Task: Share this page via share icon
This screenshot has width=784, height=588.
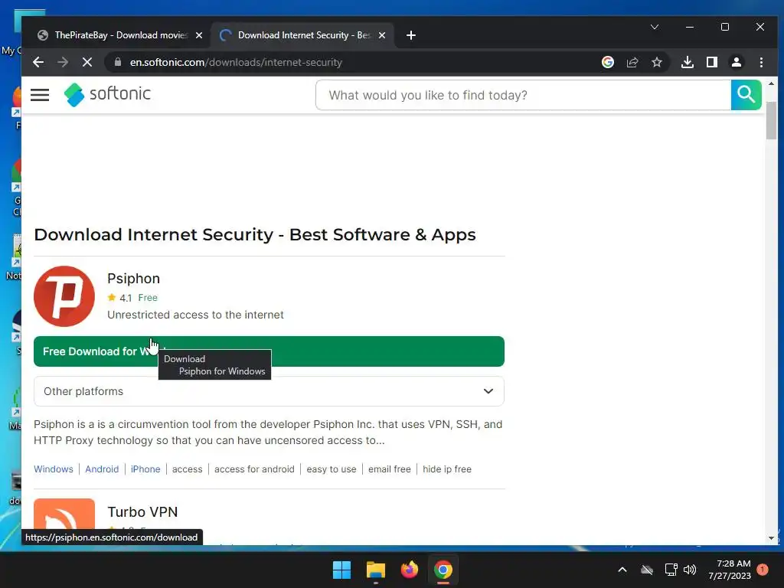Action: 632,62
